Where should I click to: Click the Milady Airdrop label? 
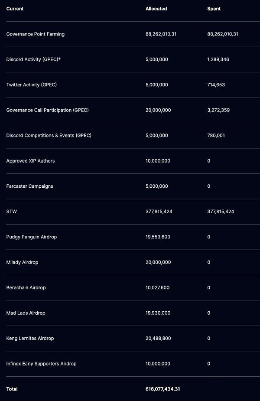[22, 262]
